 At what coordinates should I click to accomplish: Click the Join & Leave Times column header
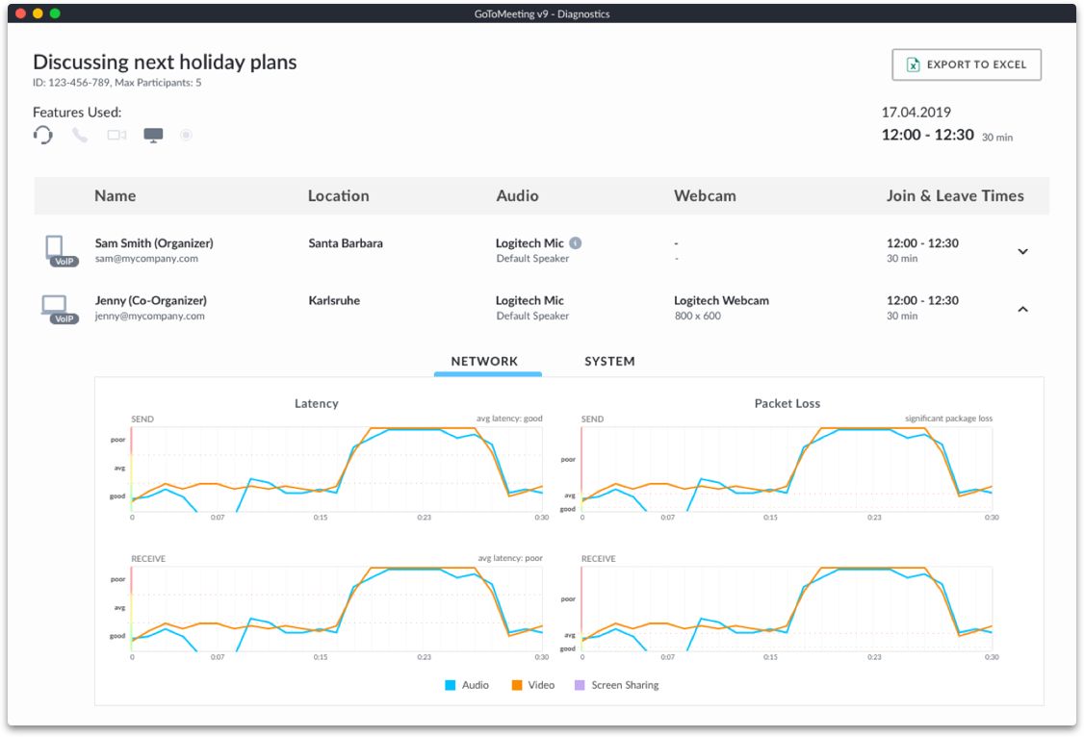pyautogui.click(x=954, y=196)
